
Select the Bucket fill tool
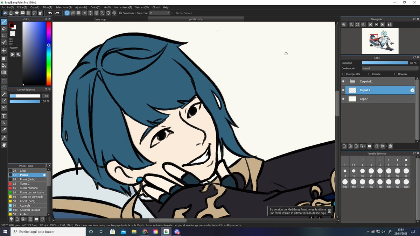pos(4,65)
